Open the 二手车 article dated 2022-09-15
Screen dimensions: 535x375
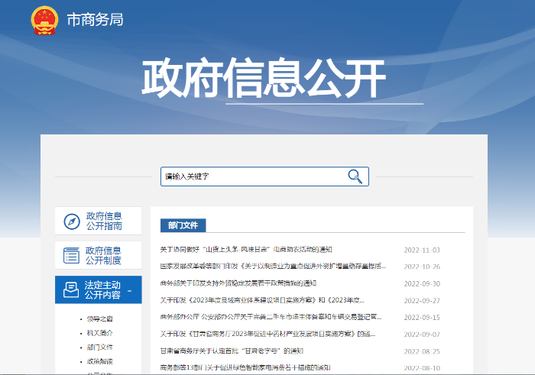coord(271,317)
